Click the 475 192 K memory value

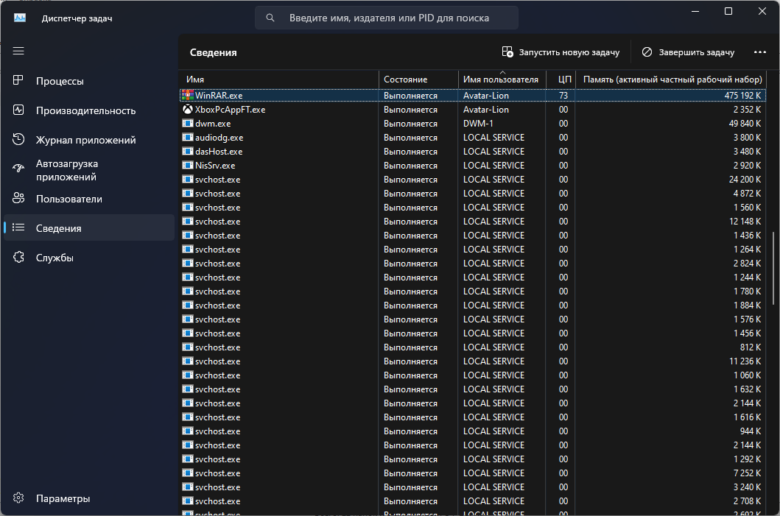[x=742, y=96]
